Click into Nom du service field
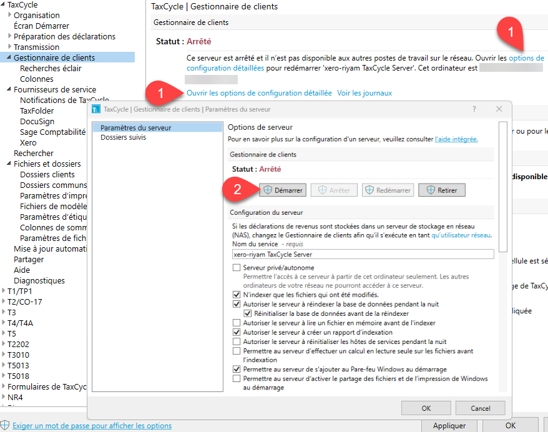Image resolution: width=548 pixels, height=432 pixels. (363, 254)
